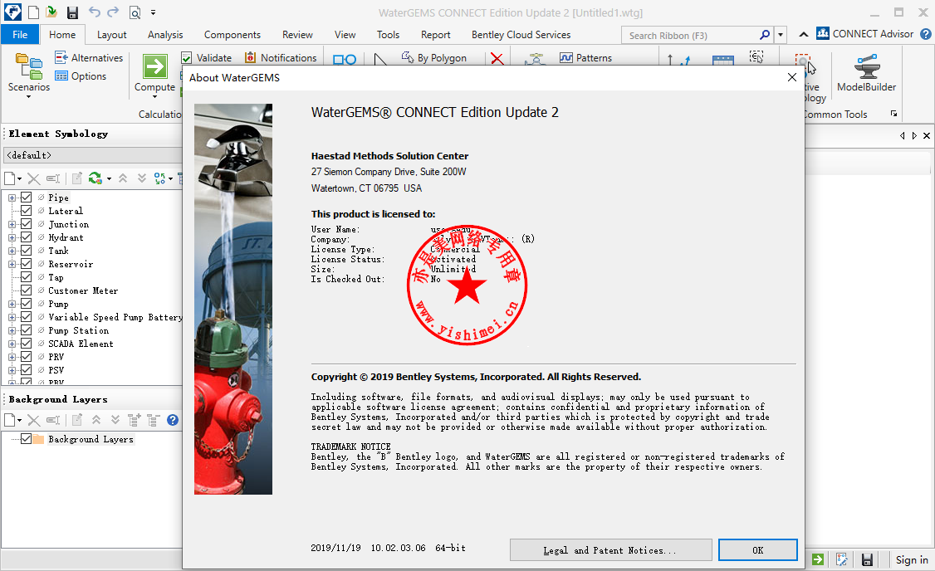The width and height of the screenshot is (935, 571).
Task: Click Delete icon in Background Layers toolbar
Action: click(34, 420)
